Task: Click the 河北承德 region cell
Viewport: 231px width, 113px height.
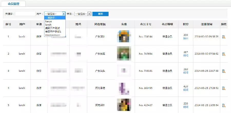Action: pyautogui.click(x=100, y=88)
